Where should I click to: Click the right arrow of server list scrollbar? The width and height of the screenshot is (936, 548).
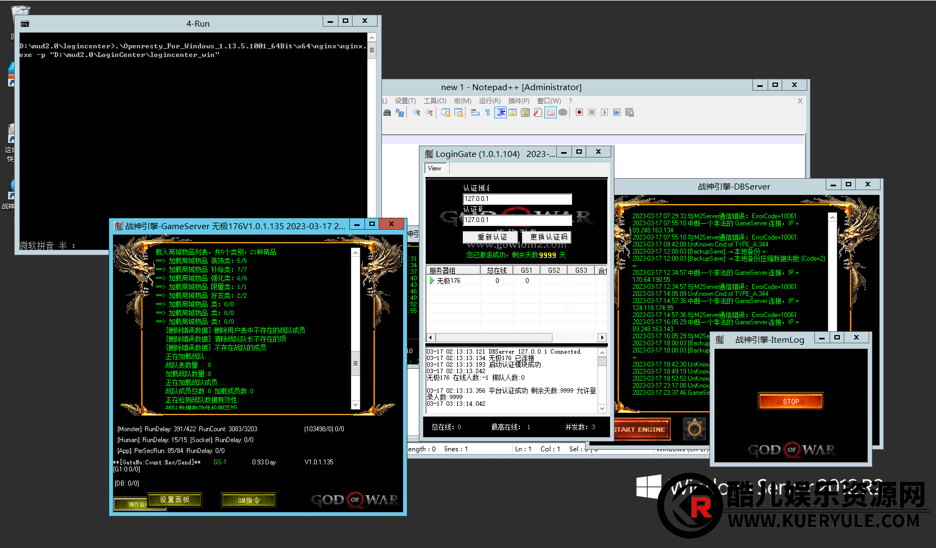(x=602, y=337)
